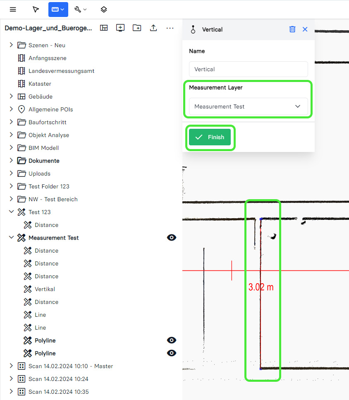The width and height of the screenshot is (349, 400).
Task: Expand the BIM Modell folder
Action: click(11, 148)
